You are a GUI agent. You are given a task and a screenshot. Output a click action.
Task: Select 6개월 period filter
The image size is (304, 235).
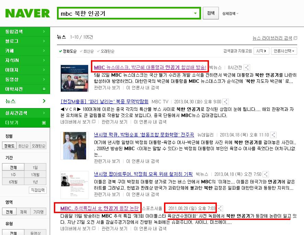tap(13, 182)
